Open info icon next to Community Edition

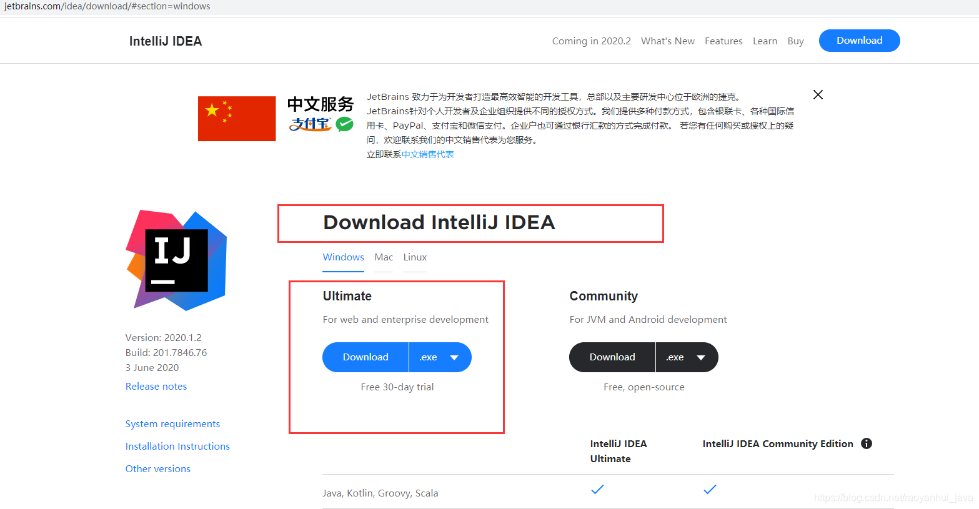coord(867,443)
